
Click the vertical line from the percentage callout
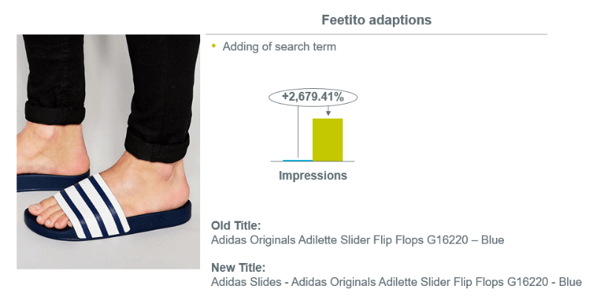tap(298, 132)
